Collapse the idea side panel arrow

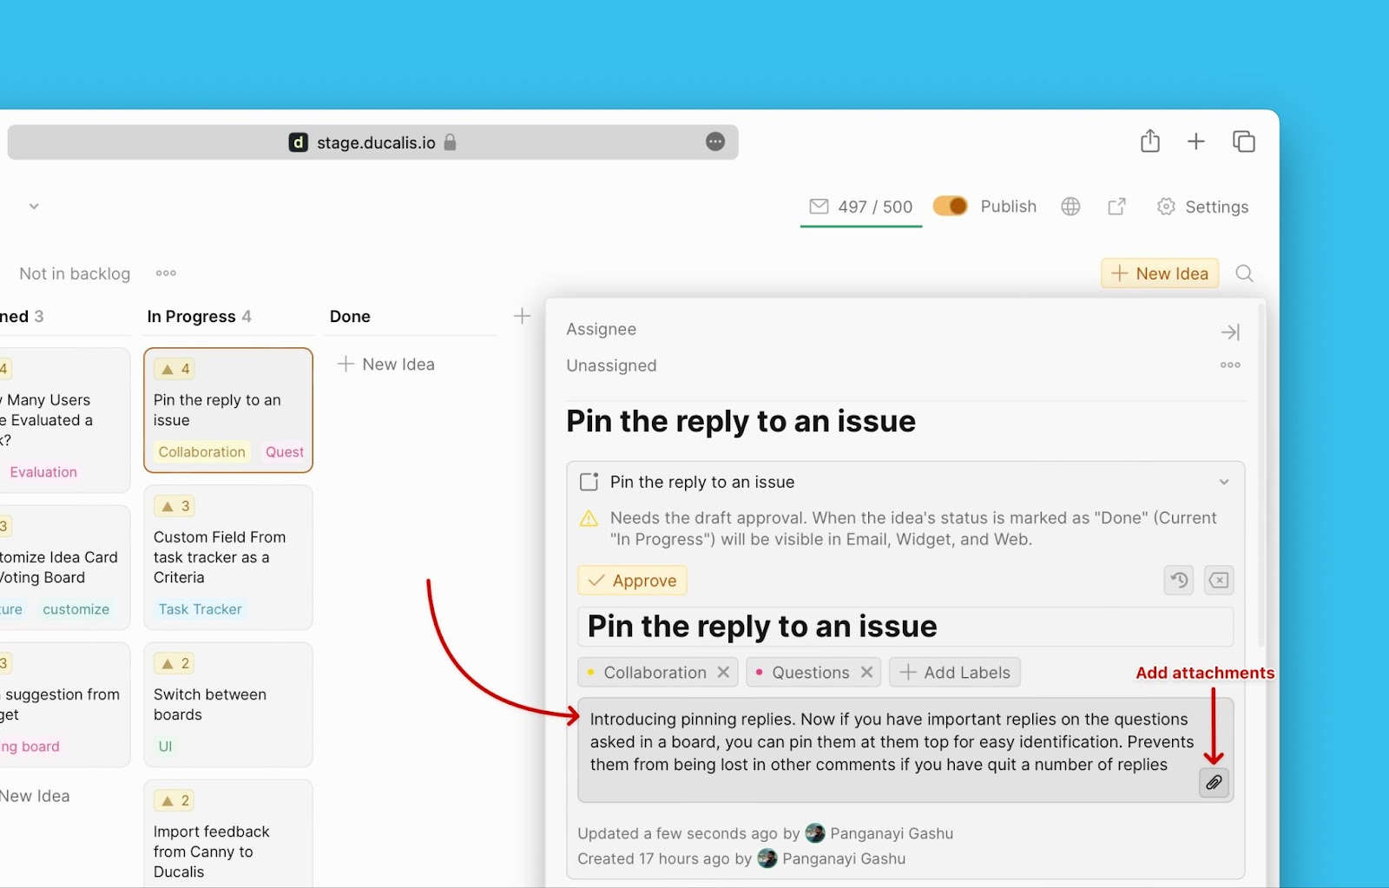point(1230,332)
